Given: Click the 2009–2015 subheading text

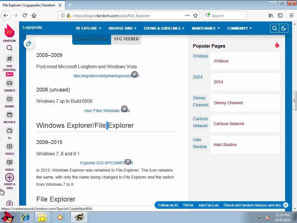Looking at the screenshot, I should [x=49, y=142].
